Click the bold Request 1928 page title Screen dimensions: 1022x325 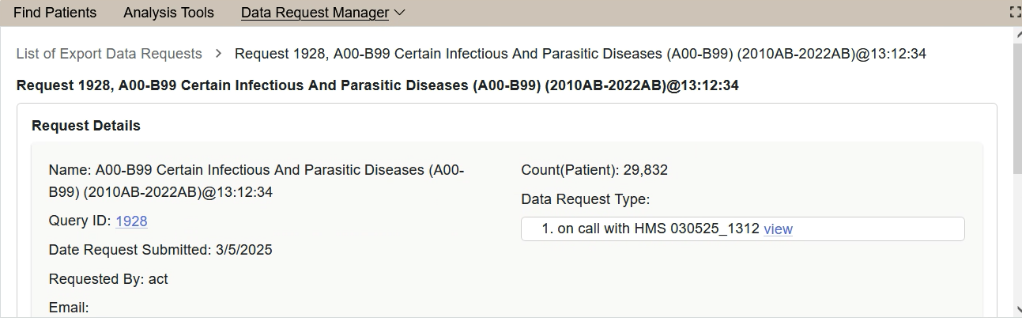(377, 85)
